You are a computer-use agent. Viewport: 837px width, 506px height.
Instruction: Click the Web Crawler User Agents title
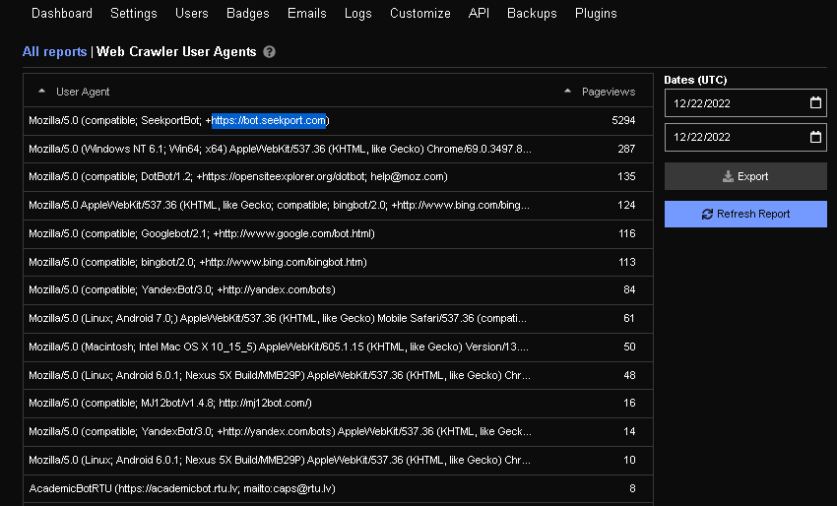click(176, 52)
